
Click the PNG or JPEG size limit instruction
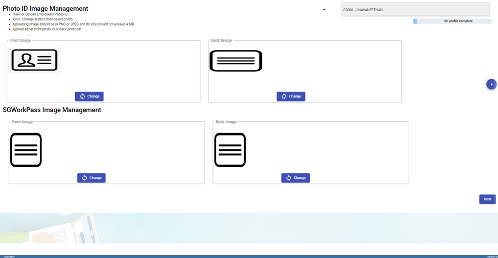[x=74, y=24]
